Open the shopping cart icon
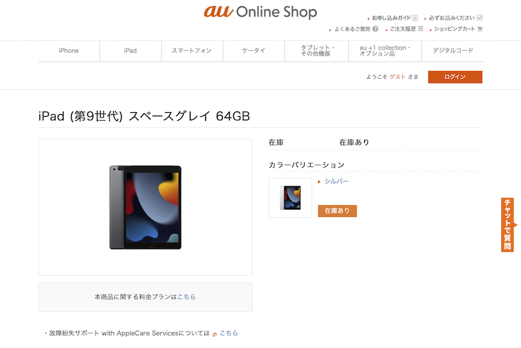This screenshot has width=521, height=348. (480, 29)
